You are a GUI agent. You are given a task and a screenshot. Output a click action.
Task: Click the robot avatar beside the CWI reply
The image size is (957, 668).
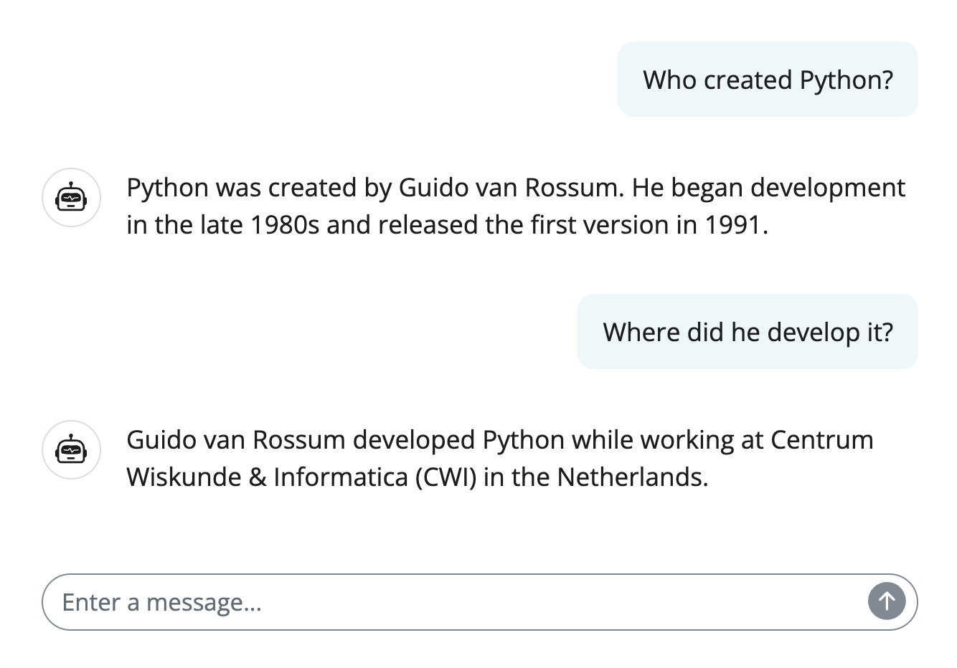coord(71,450)
